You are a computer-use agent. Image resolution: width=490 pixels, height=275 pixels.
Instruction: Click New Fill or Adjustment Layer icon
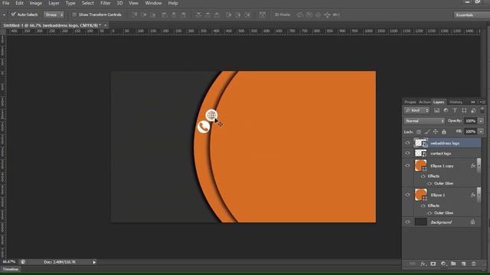[443, 264]
